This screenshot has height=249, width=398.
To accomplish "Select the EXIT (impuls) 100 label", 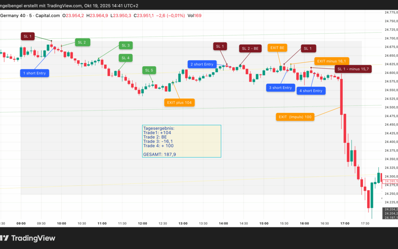I will point(295,117).
